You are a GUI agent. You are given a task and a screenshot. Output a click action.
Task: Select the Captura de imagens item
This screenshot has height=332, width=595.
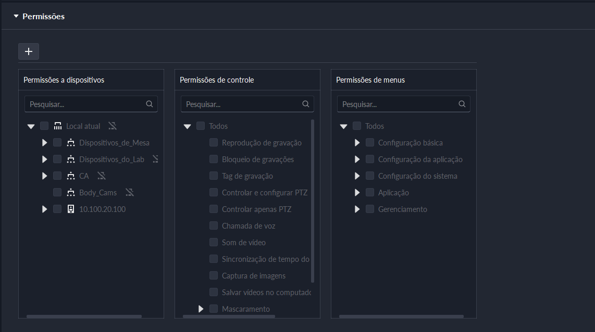[x=253, y=276]
